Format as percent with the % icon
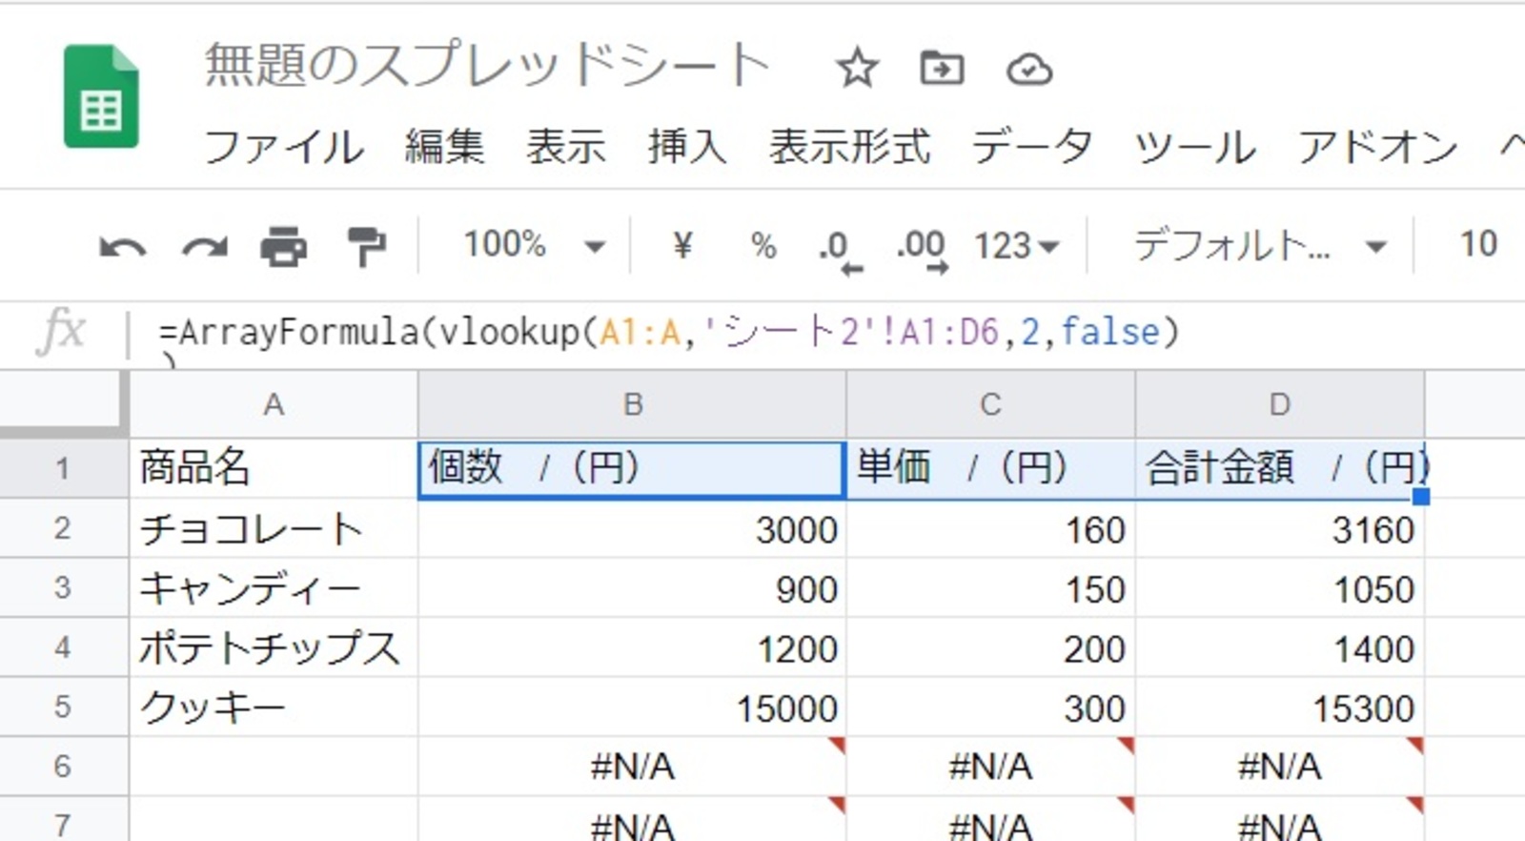Image resolution: width=1525 pixels, height=841 pixels. (763, 246)
